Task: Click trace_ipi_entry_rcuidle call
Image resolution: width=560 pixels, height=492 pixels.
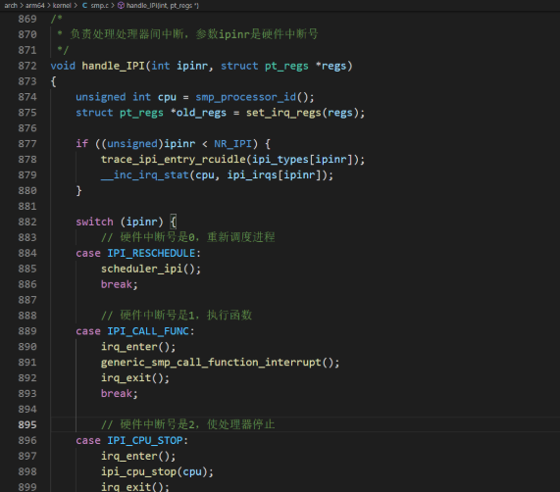Action: point(174,159)
